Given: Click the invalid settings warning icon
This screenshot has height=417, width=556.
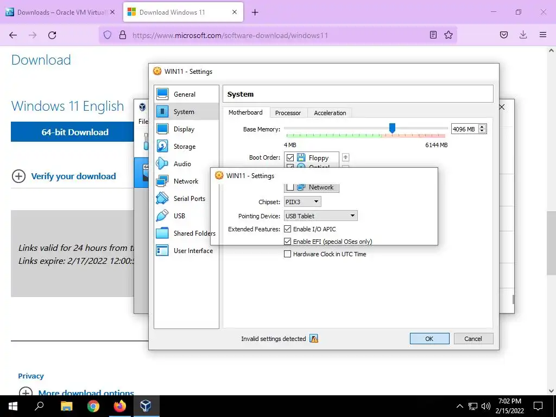Looking at the screenshot, I should pyautogui.click(x=314, y=339).
